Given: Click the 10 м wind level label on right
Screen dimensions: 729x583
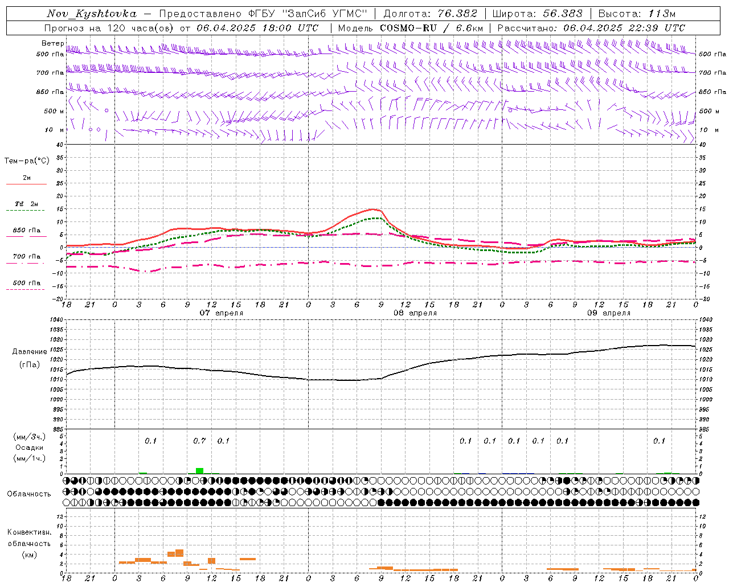Looking at the screenshot, I should (708, 130).
